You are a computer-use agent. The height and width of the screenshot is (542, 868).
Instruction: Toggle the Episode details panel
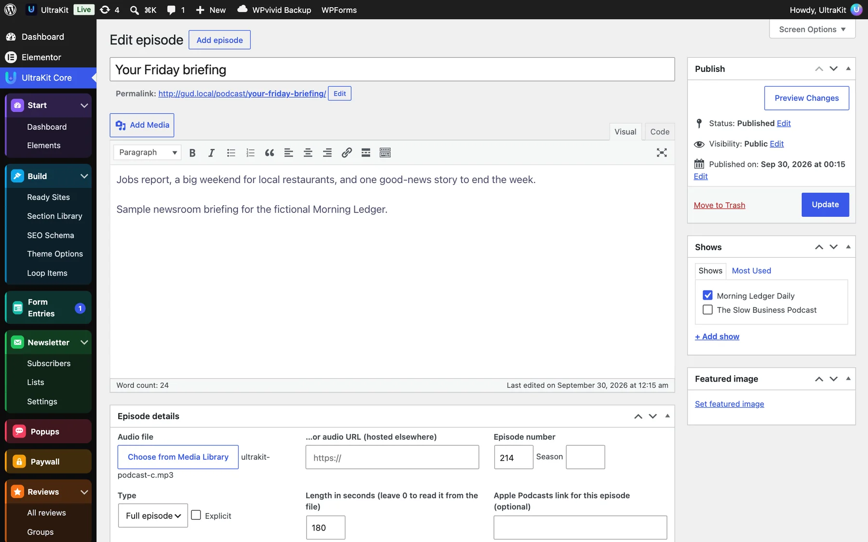pyautogui.click(x=667, y=416)
